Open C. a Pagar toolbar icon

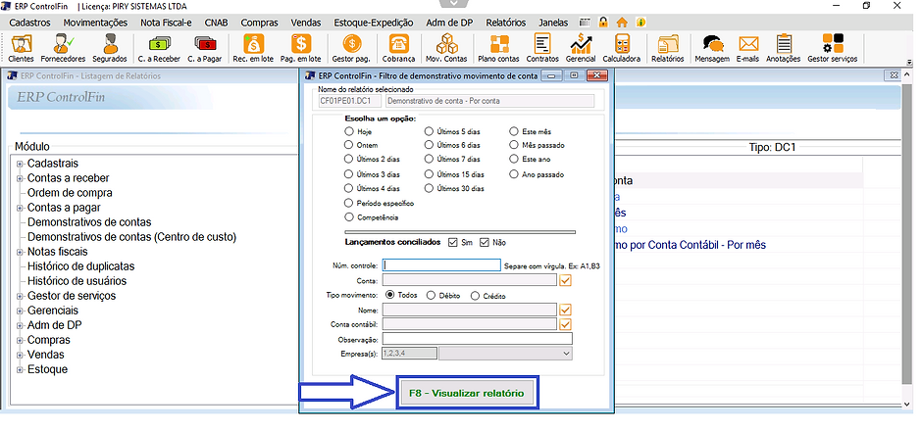[x=205, y=48]
